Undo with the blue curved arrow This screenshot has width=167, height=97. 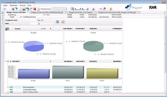27,9
